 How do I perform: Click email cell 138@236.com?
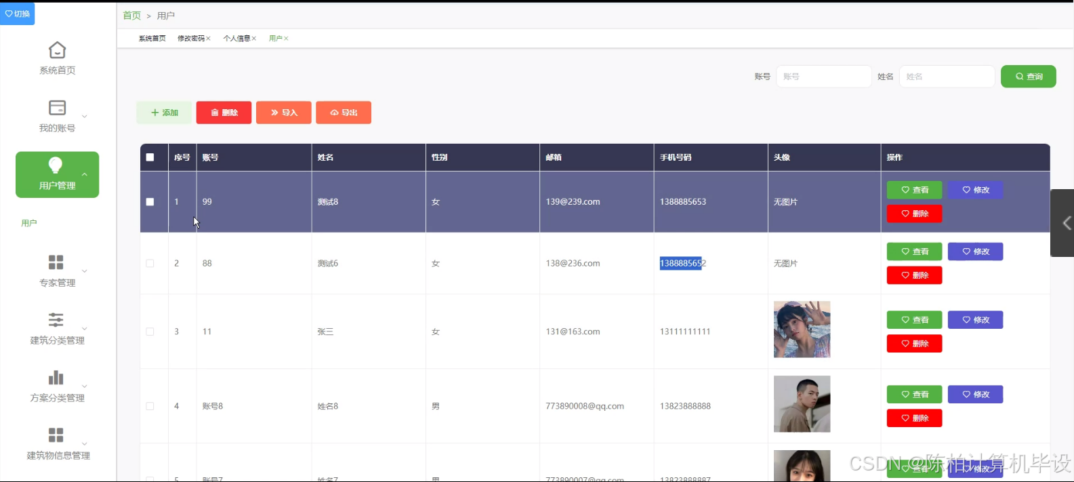[573, 264]
